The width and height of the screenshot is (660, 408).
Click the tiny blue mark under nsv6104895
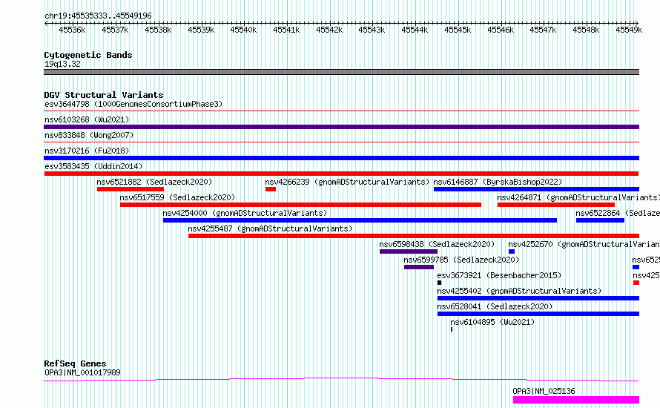(452, 329)
